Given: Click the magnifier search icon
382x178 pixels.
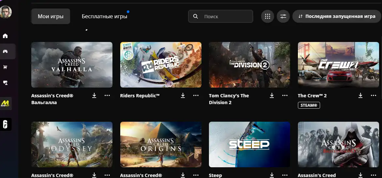Looking at the screenshot, I should click(195, 16).
